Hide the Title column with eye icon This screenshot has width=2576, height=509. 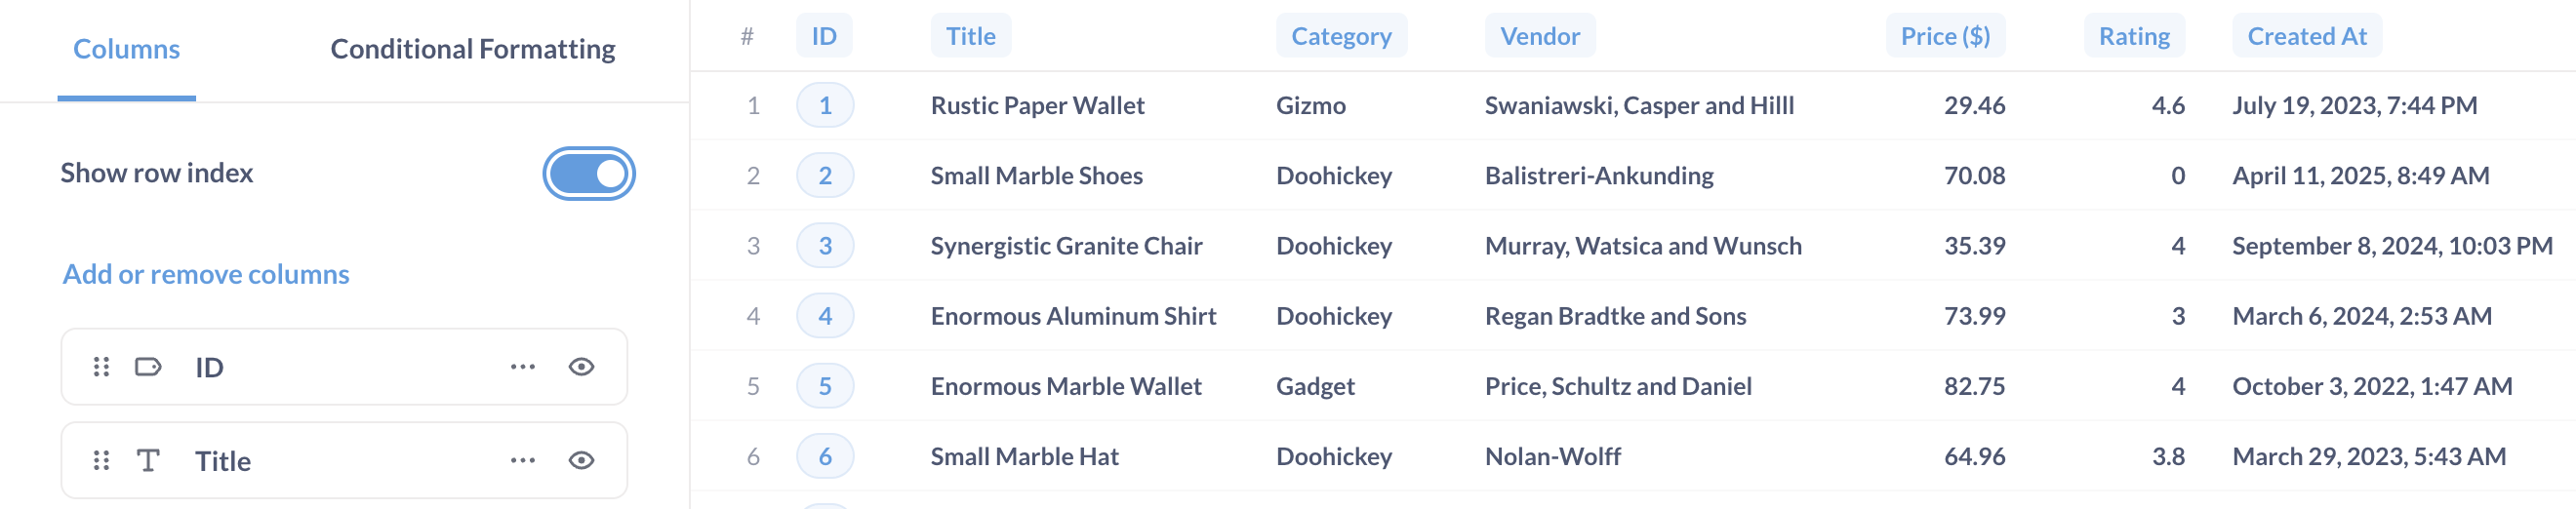pos(581,460)
